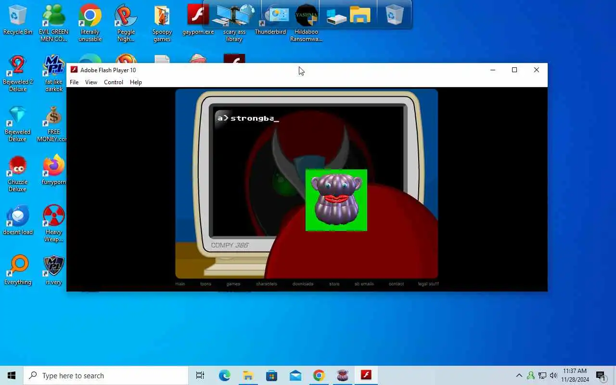
Task: Open the recycle bin icon in the top dock
Action: [394, 15]
